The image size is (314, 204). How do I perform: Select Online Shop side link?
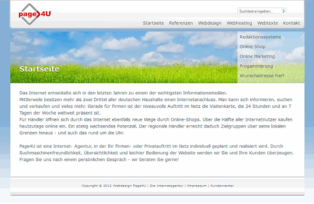[x=252, y=47]
